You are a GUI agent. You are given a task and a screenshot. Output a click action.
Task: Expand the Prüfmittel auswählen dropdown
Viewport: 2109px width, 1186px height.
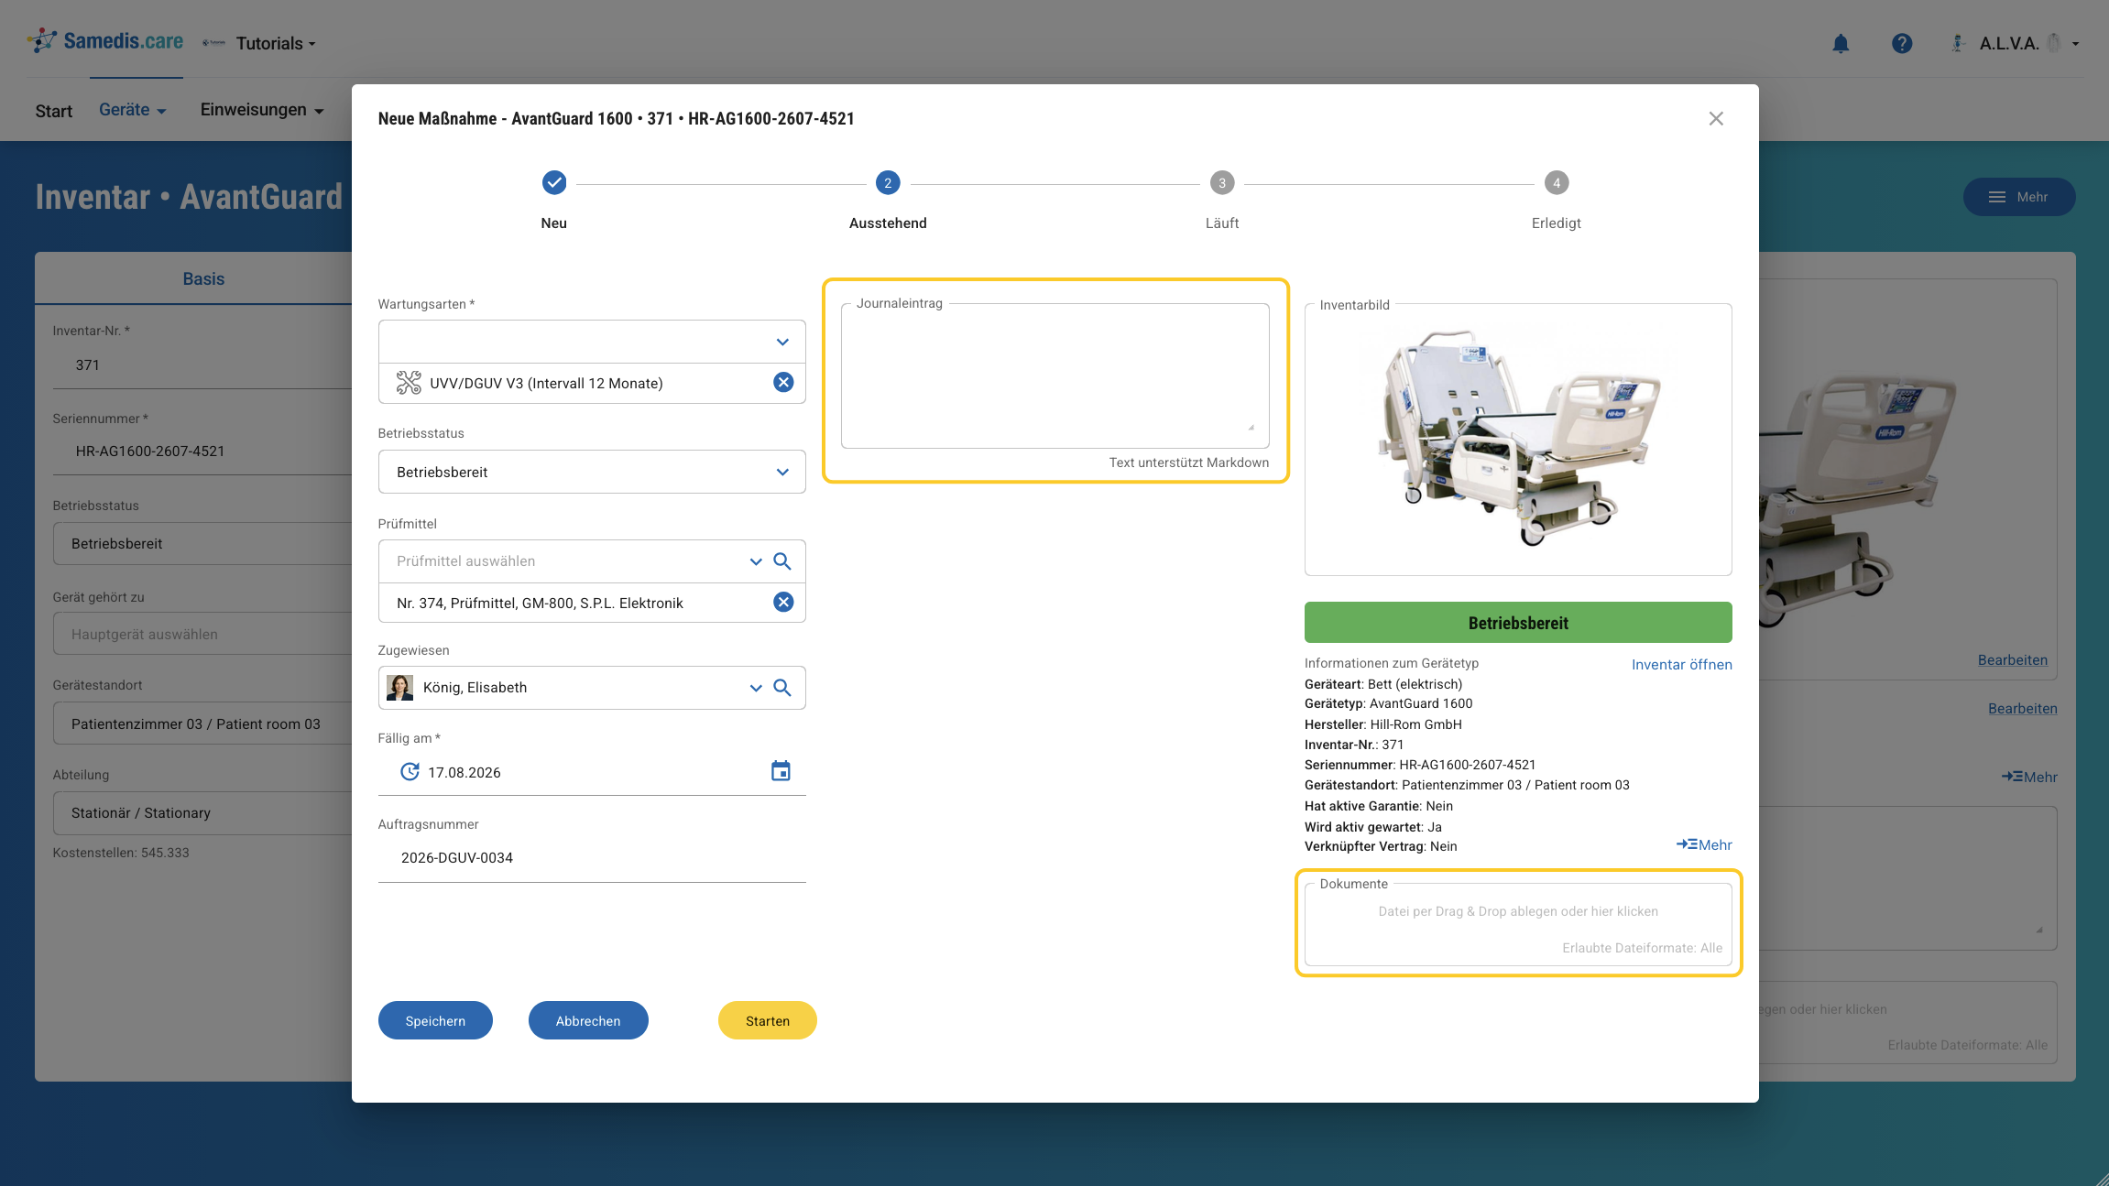click(x=756, y=561)
